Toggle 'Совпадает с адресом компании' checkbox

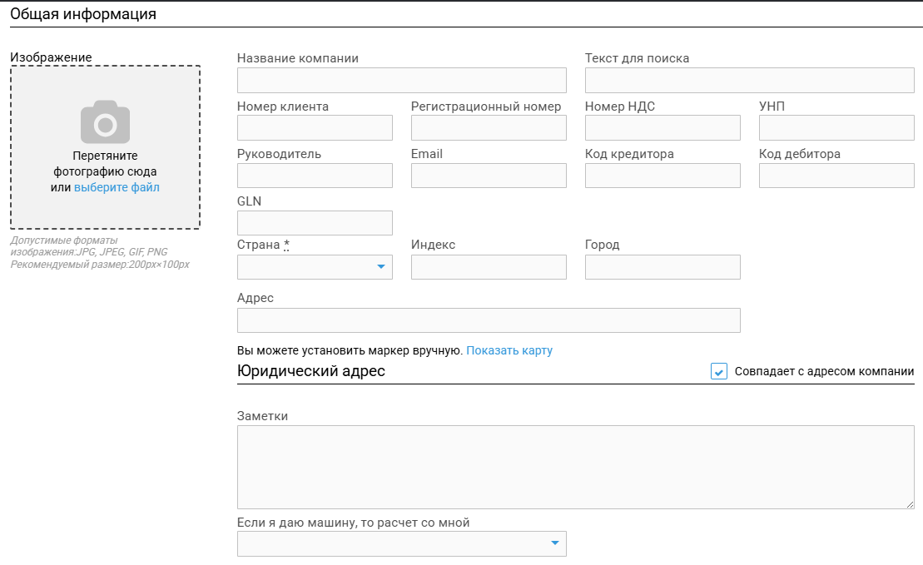click(719, 371)
